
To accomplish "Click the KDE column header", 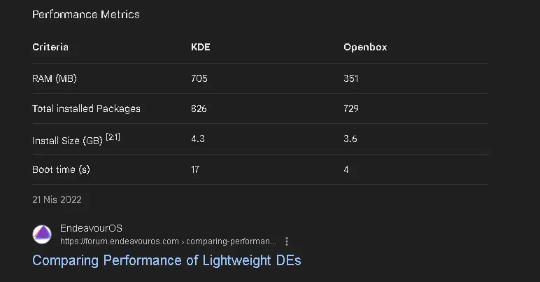I will click(x=201, y=47).
